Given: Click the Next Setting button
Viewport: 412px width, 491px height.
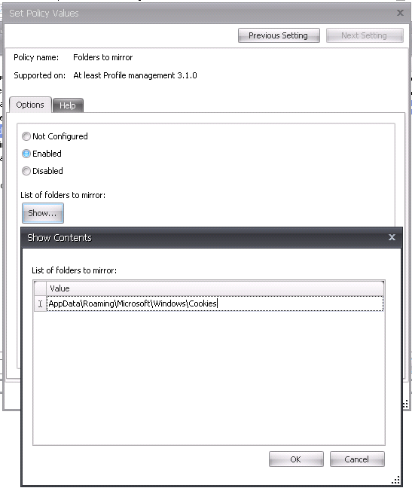Looking at the screenshot, I should click(365, 35).
